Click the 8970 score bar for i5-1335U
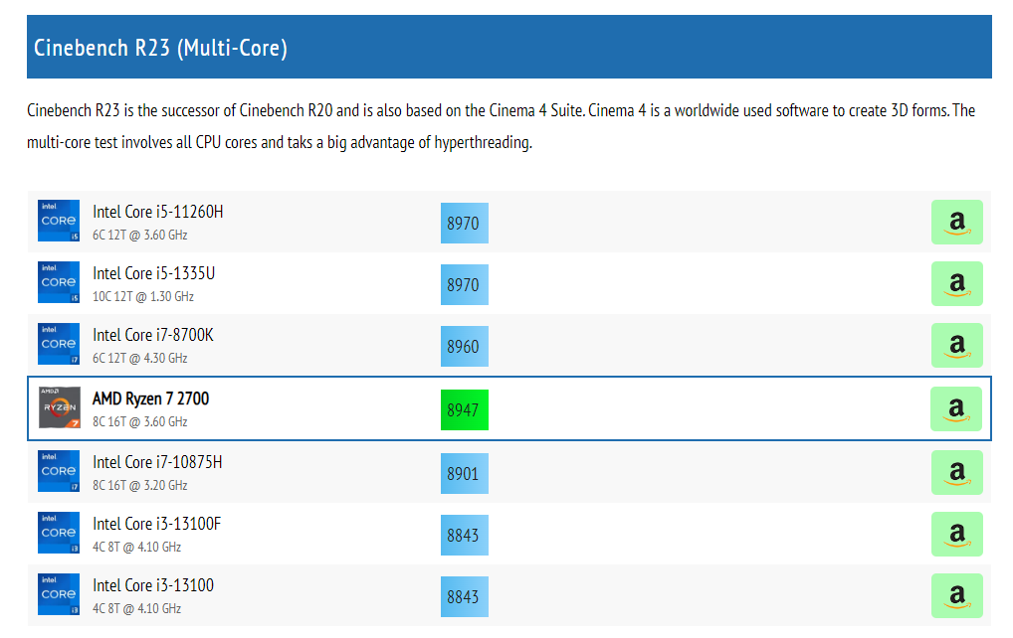Image resolution: width=1013 pixels, height=638 pixels. tap(465, 284)
